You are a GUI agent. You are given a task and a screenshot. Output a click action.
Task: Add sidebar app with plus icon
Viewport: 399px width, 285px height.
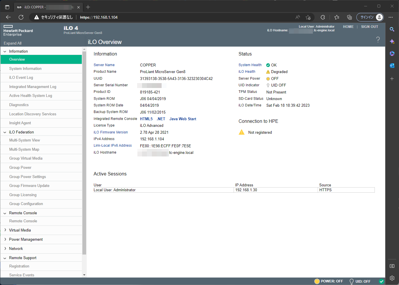(x=392, y=79)
